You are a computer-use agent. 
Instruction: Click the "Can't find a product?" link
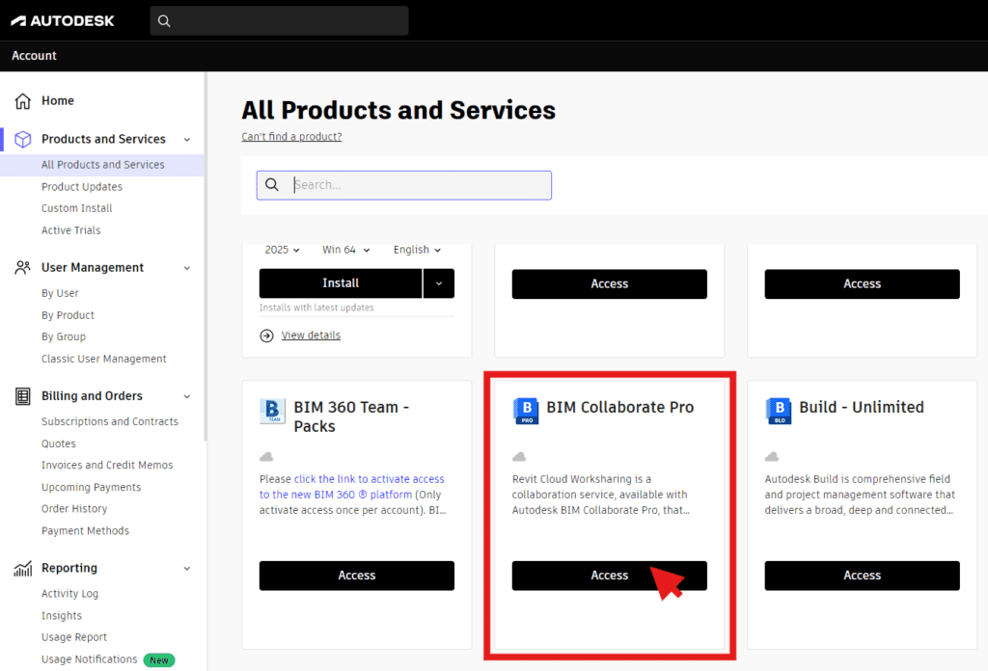(291, 137)
